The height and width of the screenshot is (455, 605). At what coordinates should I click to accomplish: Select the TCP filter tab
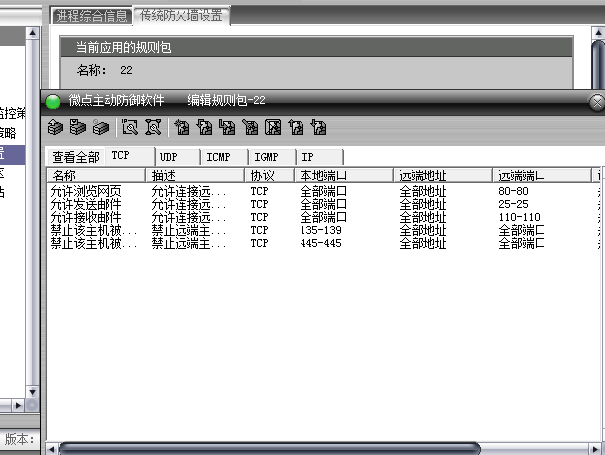click(130, 156)
